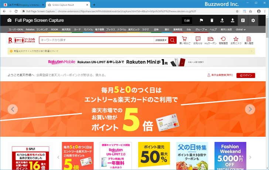Bookmark page with star in address bar
The height and width of the screenshot is (170, 269).
237,11
